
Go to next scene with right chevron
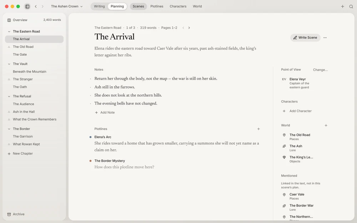point(189,28)
